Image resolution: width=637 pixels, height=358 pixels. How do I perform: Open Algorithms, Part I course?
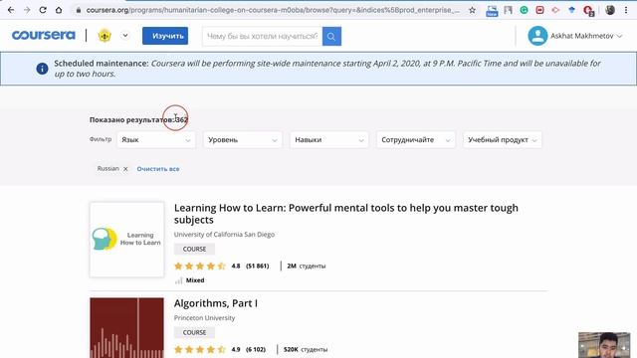(216, 303)
